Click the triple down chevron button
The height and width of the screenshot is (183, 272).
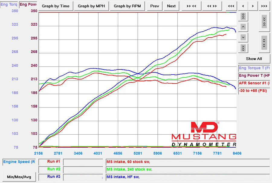coord(243,48)
